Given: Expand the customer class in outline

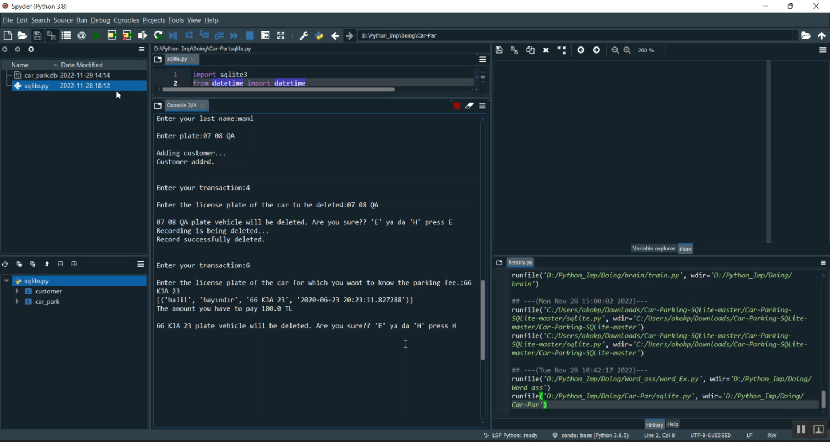Looking at the screenshot, I should coord(17,291).
